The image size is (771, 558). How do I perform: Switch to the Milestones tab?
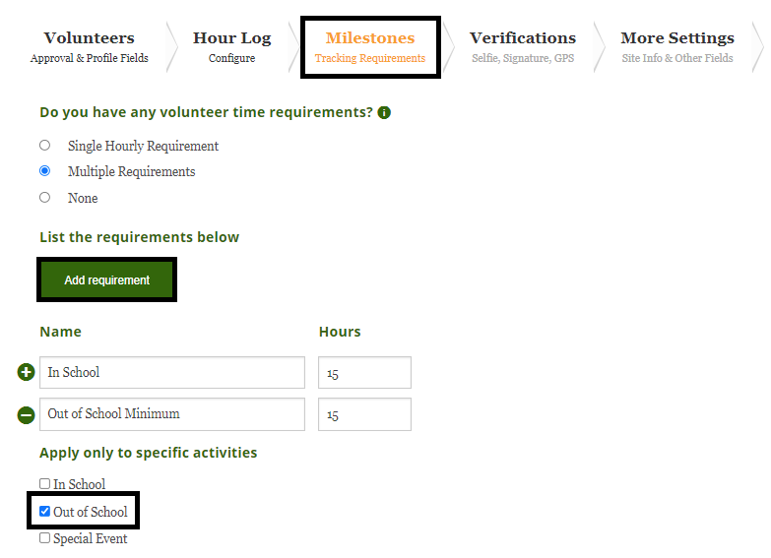pos(370,46)
